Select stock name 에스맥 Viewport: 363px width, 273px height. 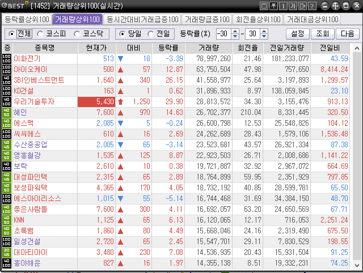pyautogui.click(x=24, y=123)
